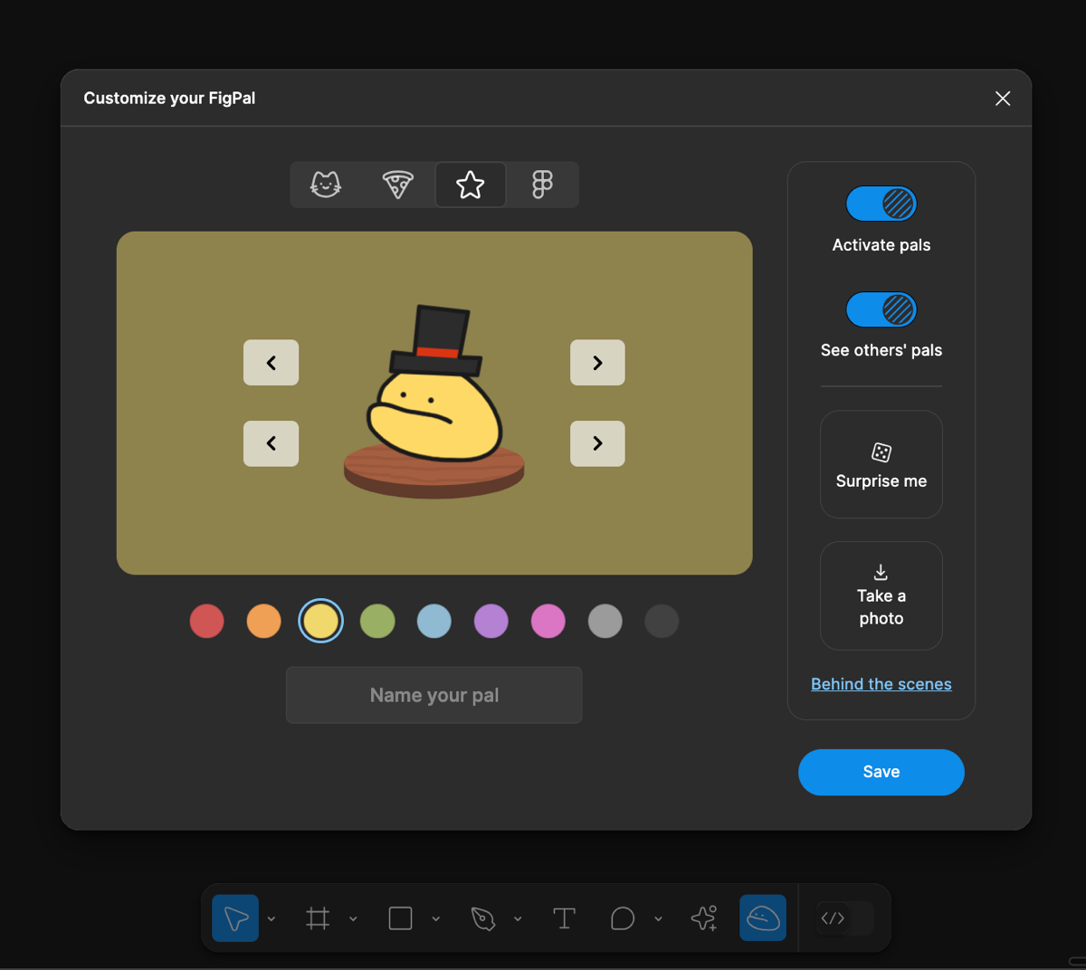Expand Frame tool options dropdown

click(353, 919)
